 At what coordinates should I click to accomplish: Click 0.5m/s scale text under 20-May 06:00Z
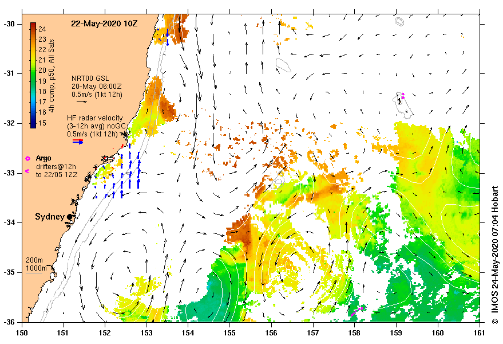[97, 95]
